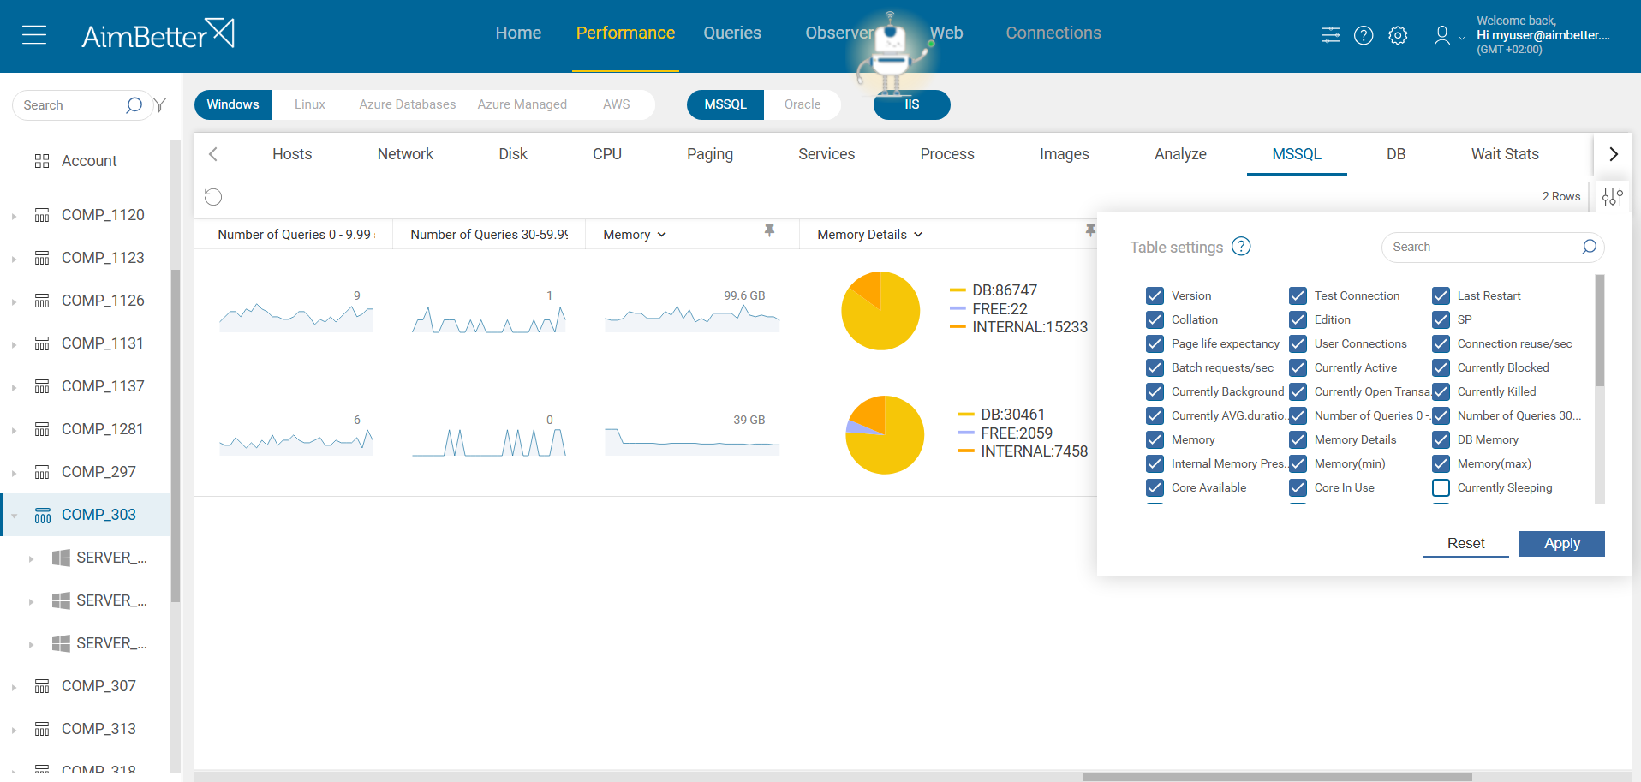Open Table settings help icon
Image resolution: width=1641 pixels, height=782 pixels.
pyautogui.click(x=1241, y=247)
